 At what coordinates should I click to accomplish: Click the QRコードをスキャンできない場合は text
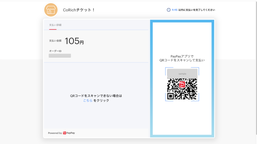point(96,96)
